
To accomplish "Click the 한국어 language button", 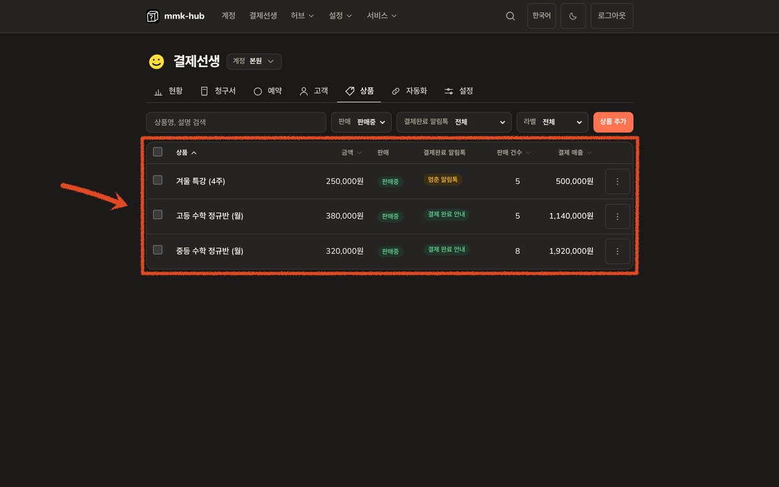I will (x=541, y=16).
